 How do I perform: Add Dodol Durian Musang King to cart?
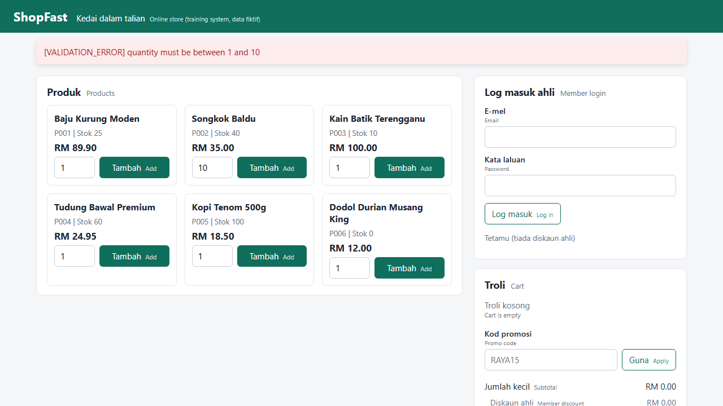pyautogui.click(x=410, y=268)
